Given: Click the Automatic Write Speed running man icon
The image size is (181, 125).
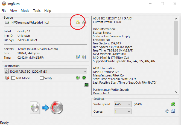Looking at the screenshot, I should point(173,104).
